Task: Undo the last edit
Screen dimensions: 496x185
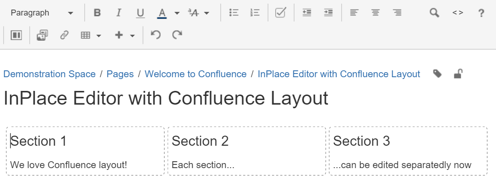Action: click(156, 35)
